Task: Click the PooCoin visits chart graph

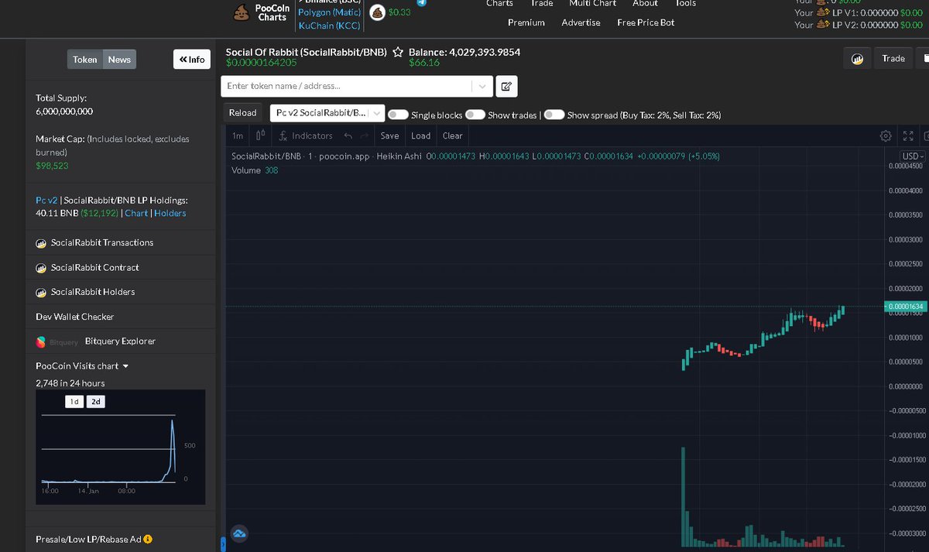Action: click(x=120, y=447)
